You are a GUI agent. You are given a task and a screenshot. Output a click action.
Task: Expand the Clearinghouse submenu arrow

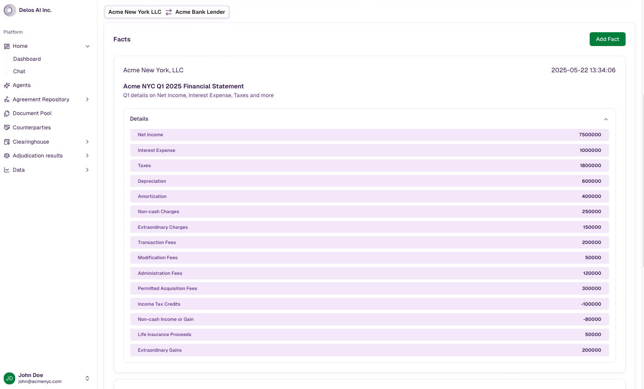[x=87, y=142]
